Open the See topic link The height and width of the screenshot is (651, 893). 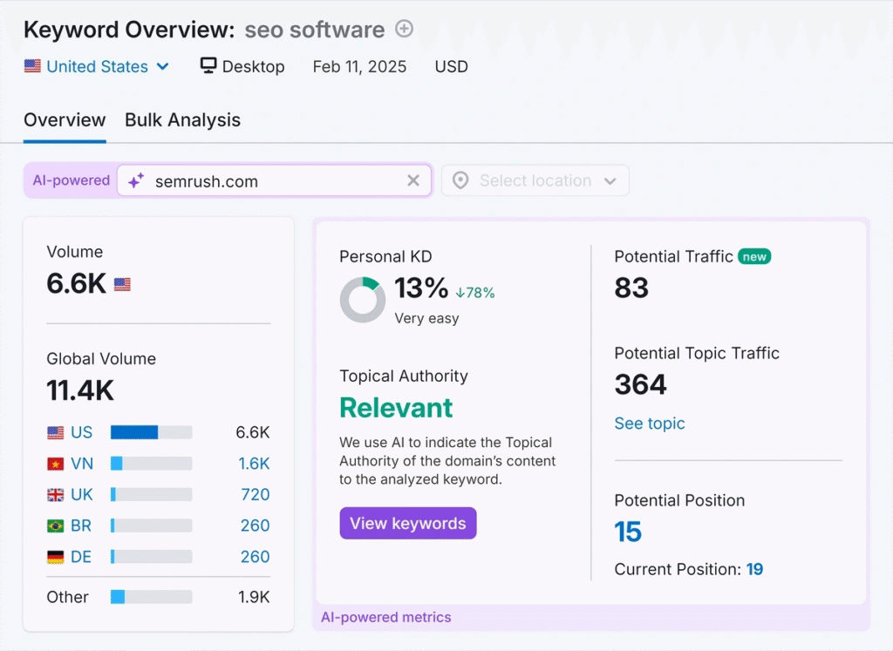(650, 424)
